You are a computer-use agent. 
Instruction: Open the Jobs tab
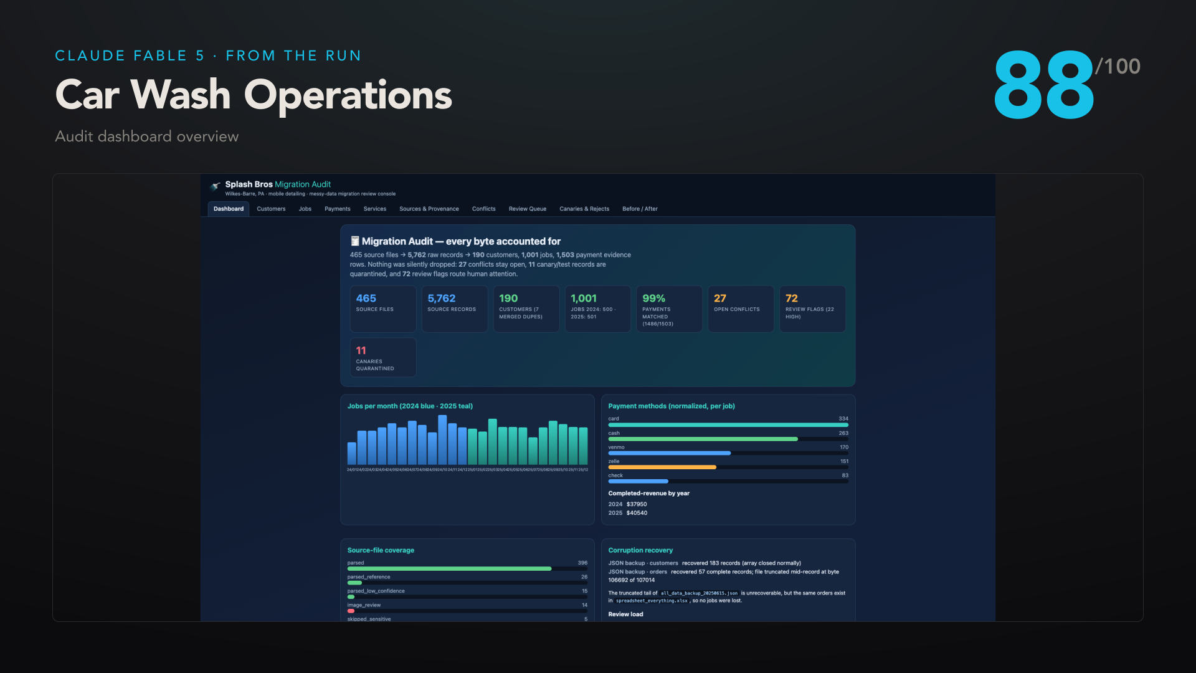tap(305, 209)
